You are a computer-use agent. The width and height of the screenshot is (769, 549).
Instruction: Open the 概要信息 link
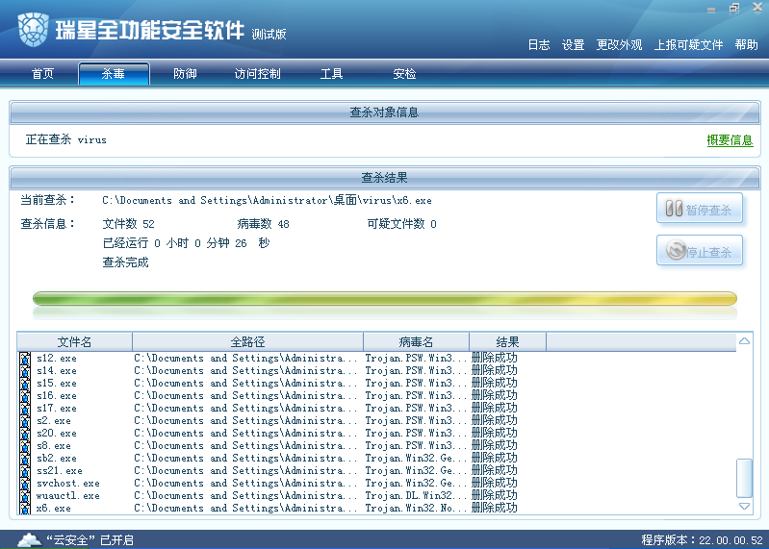point(730,140)
